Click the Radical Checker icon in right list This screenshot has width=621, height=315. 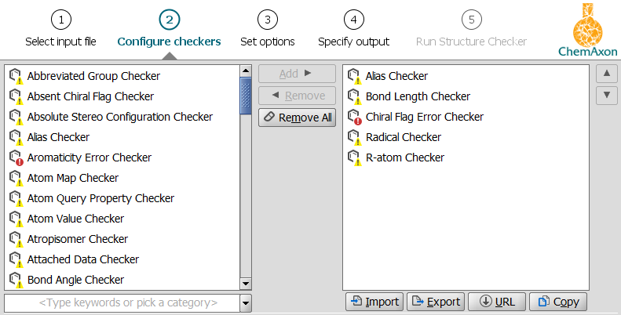354,138
